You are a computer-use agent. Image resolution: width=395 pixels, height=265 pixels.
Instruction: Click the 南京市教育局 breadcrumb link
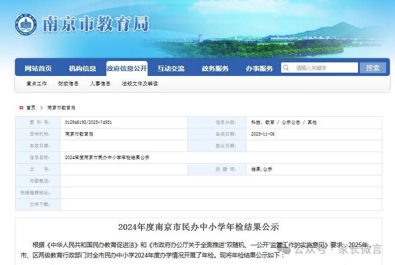point(61,107)
